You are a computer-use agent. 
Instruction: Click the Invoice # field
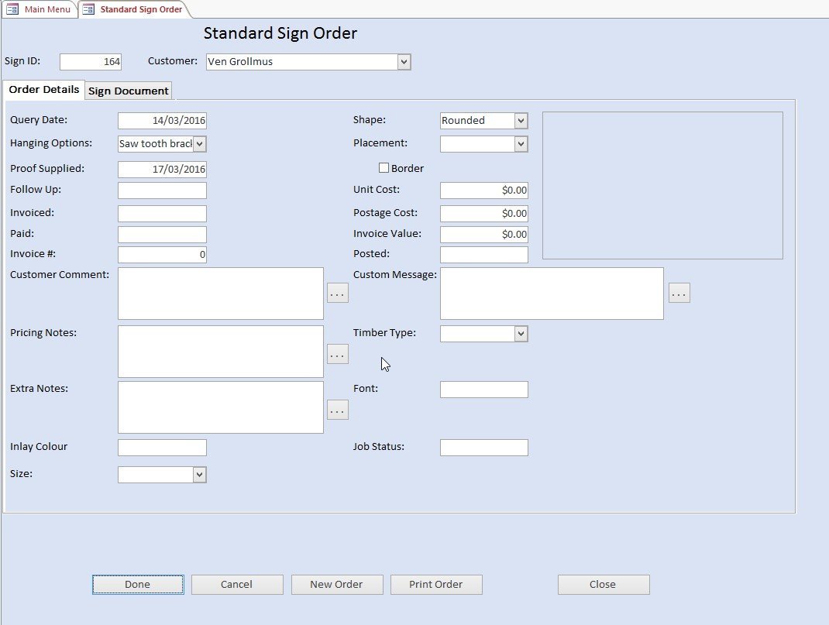[162, 255]
